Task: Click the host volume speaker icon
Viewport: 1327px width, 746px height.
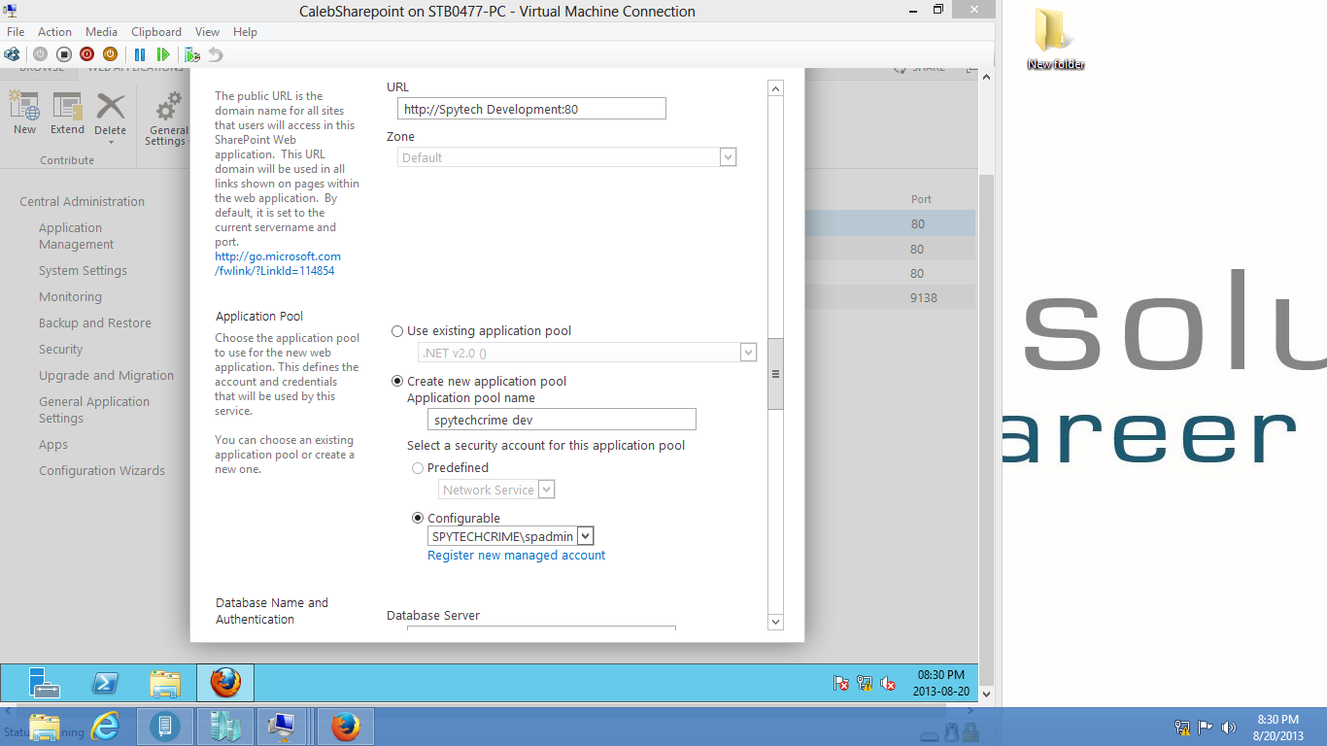Action: (x=1228, y=727)
